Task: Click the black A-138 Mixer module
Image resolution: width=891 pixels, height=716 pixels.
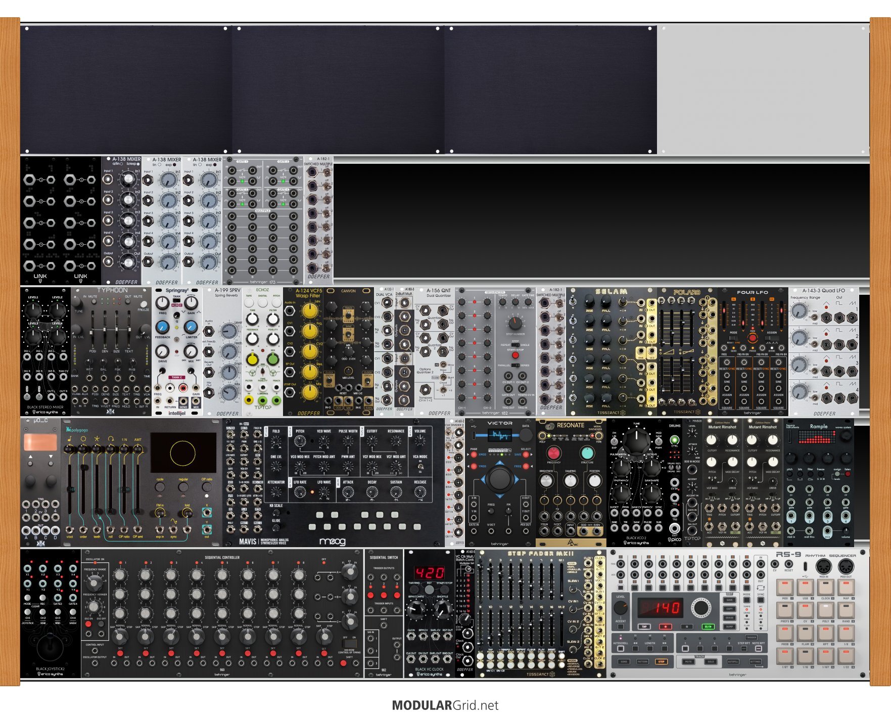Action: point(122,220)
